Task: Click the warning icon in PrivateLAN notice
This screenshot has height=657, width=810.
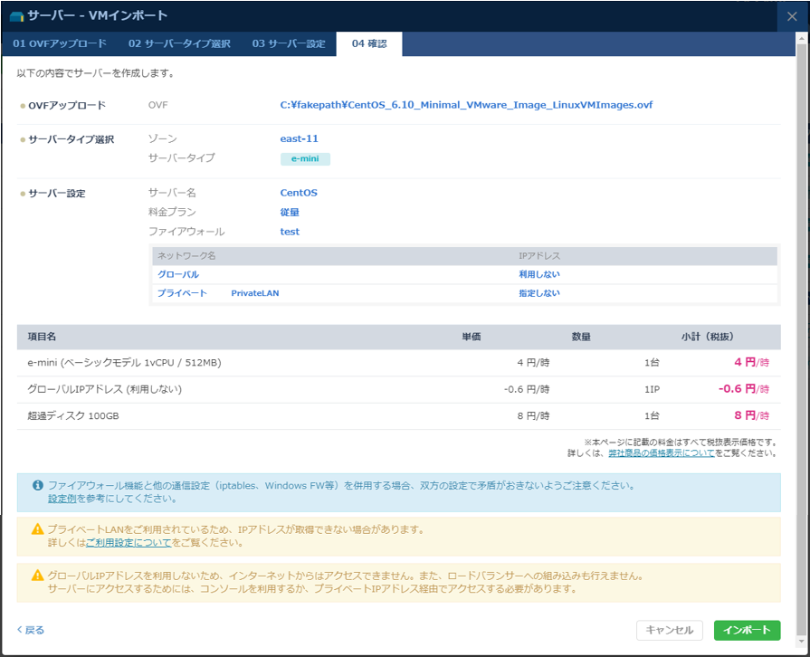Action: click(38, 529)
